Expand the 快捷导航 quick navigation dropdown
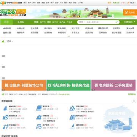The width and height of the screenshot is (137, 137). (129, 22)
